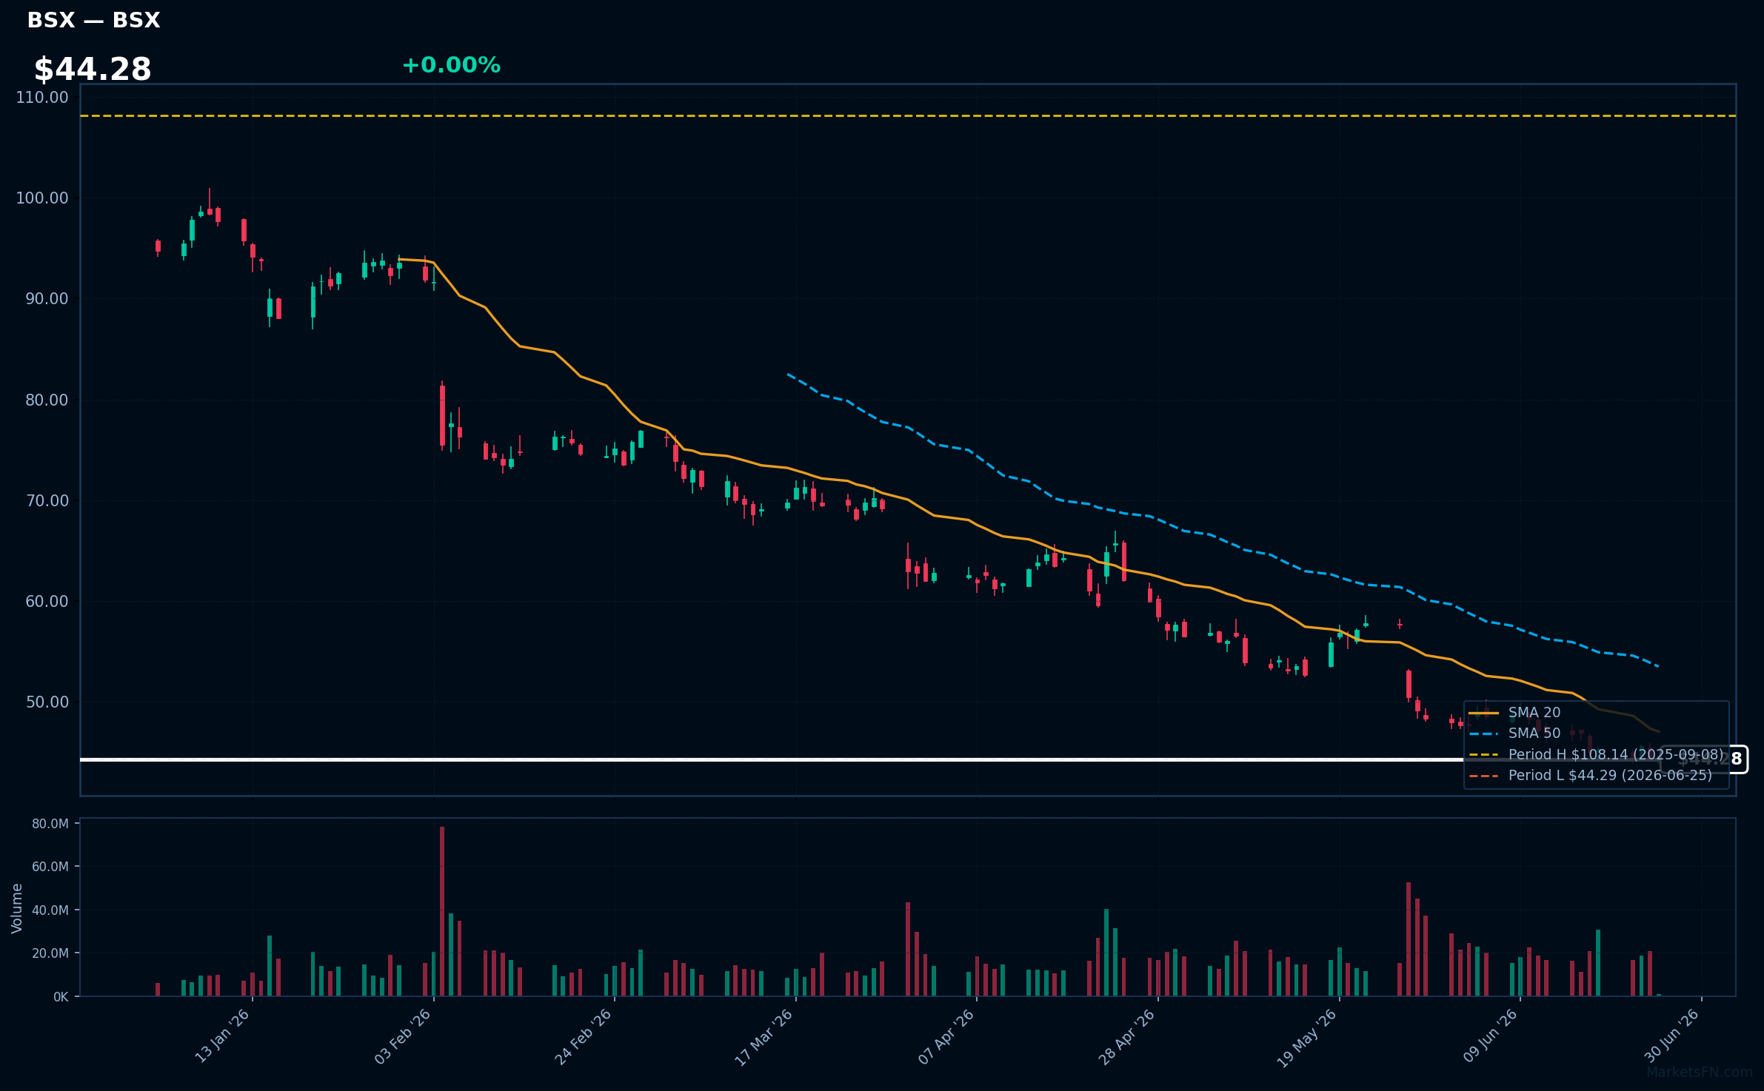The image size is (1764, 1091).
Task: Click the 28 Apr '26 date label
Action: [1127, 1036]
